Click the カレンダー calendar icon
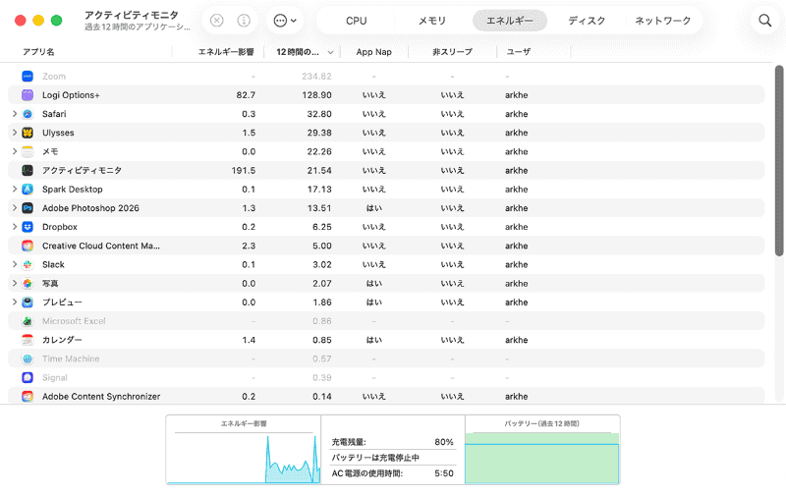The width and height of the screenshot is (786, 496). [28, 340]
